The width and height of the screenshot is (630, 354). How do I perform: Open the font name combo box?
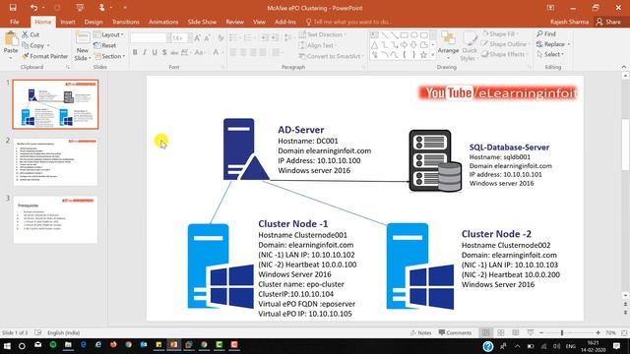pos(150,38)
